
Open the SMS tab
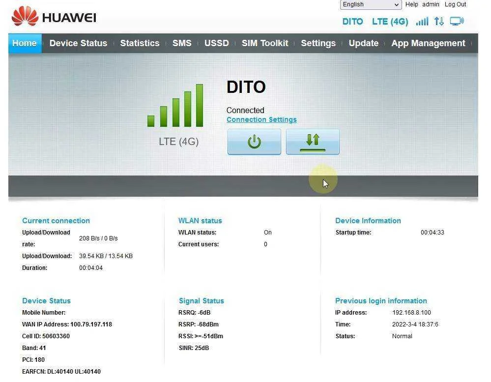click(x=182, y=43)
